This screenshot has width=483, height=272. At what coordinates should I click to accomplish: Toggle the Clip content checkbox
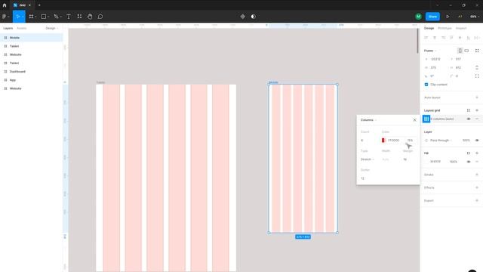click(426, 85)
